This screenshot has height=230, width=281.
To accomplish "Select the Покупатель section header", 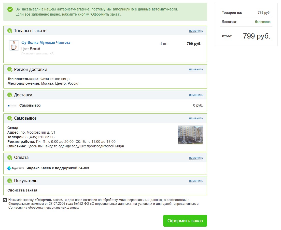I will pos(26,181).
